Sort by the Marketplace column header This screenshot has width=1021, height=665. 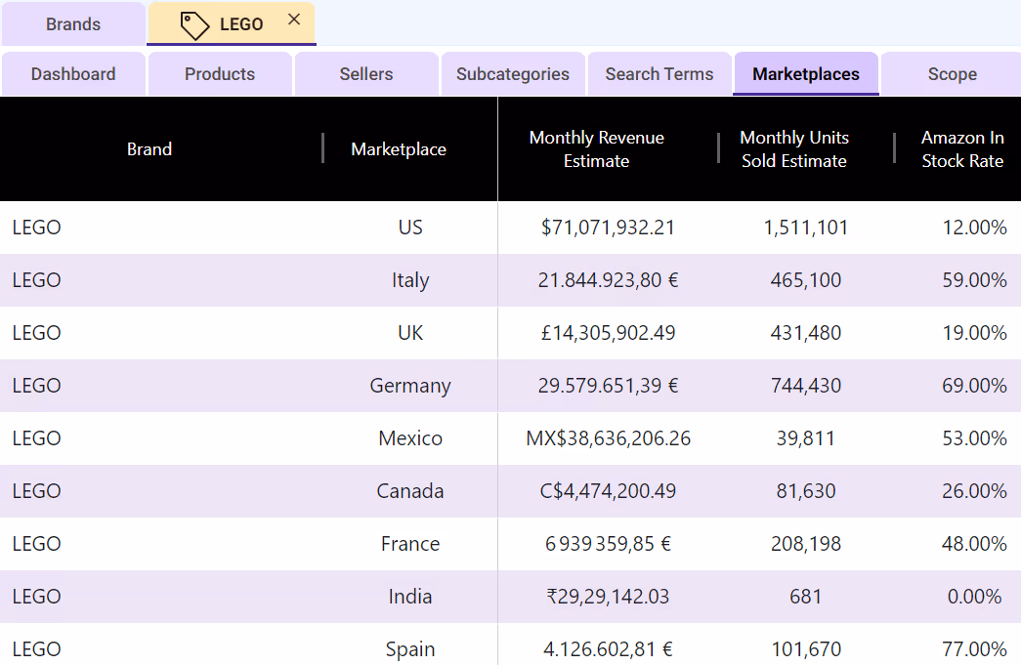tap(399, 149)
